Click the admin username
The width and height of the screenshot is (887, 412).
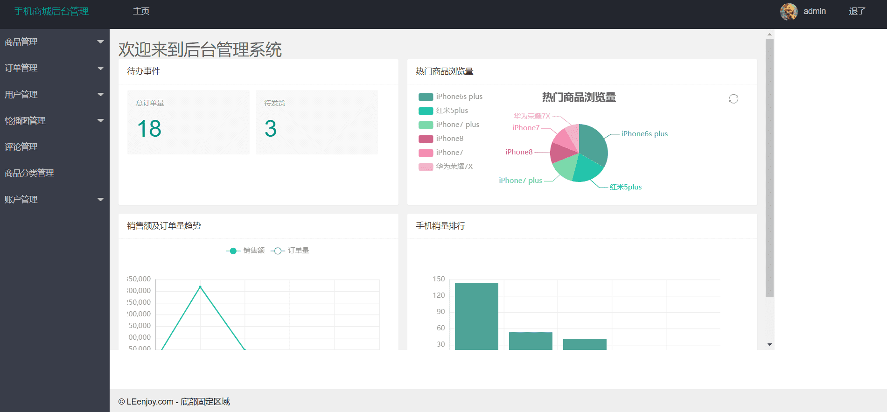[x=815, y=11]
